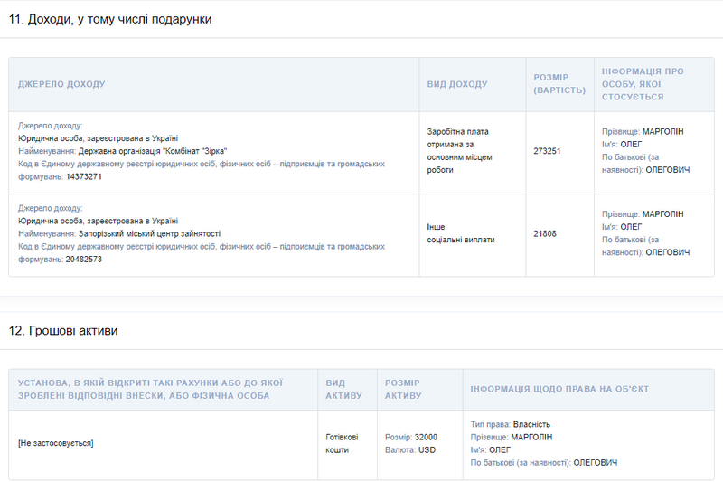The image size is (723, 482).
Task: Click header 'УСТАНОВА, В ЯКІЙ ВІДКРИТІ ТАКІ РАХУНКИ'
Action: click(150, 389)
